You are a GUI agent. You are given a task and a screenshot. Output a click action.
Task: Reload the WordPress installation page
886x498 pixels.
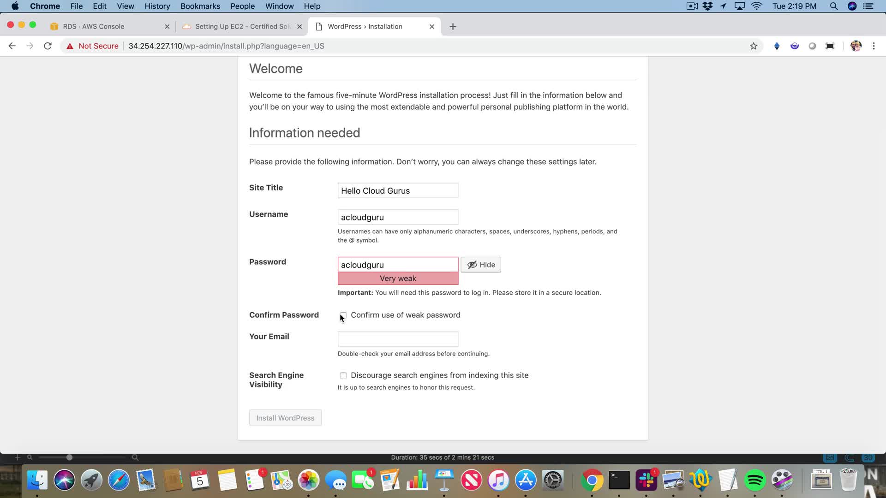(x=48, y=46)
